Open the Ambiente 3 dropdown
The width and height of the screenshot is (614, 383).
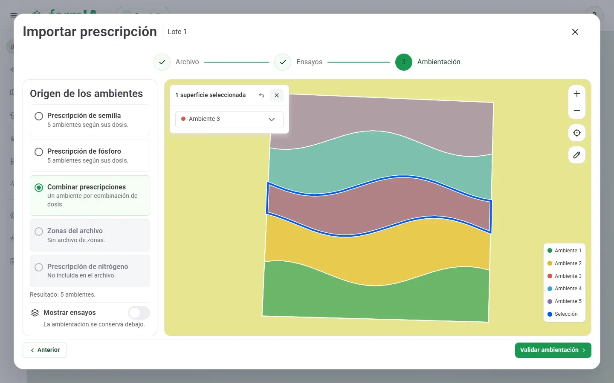(x=229, y=120)
